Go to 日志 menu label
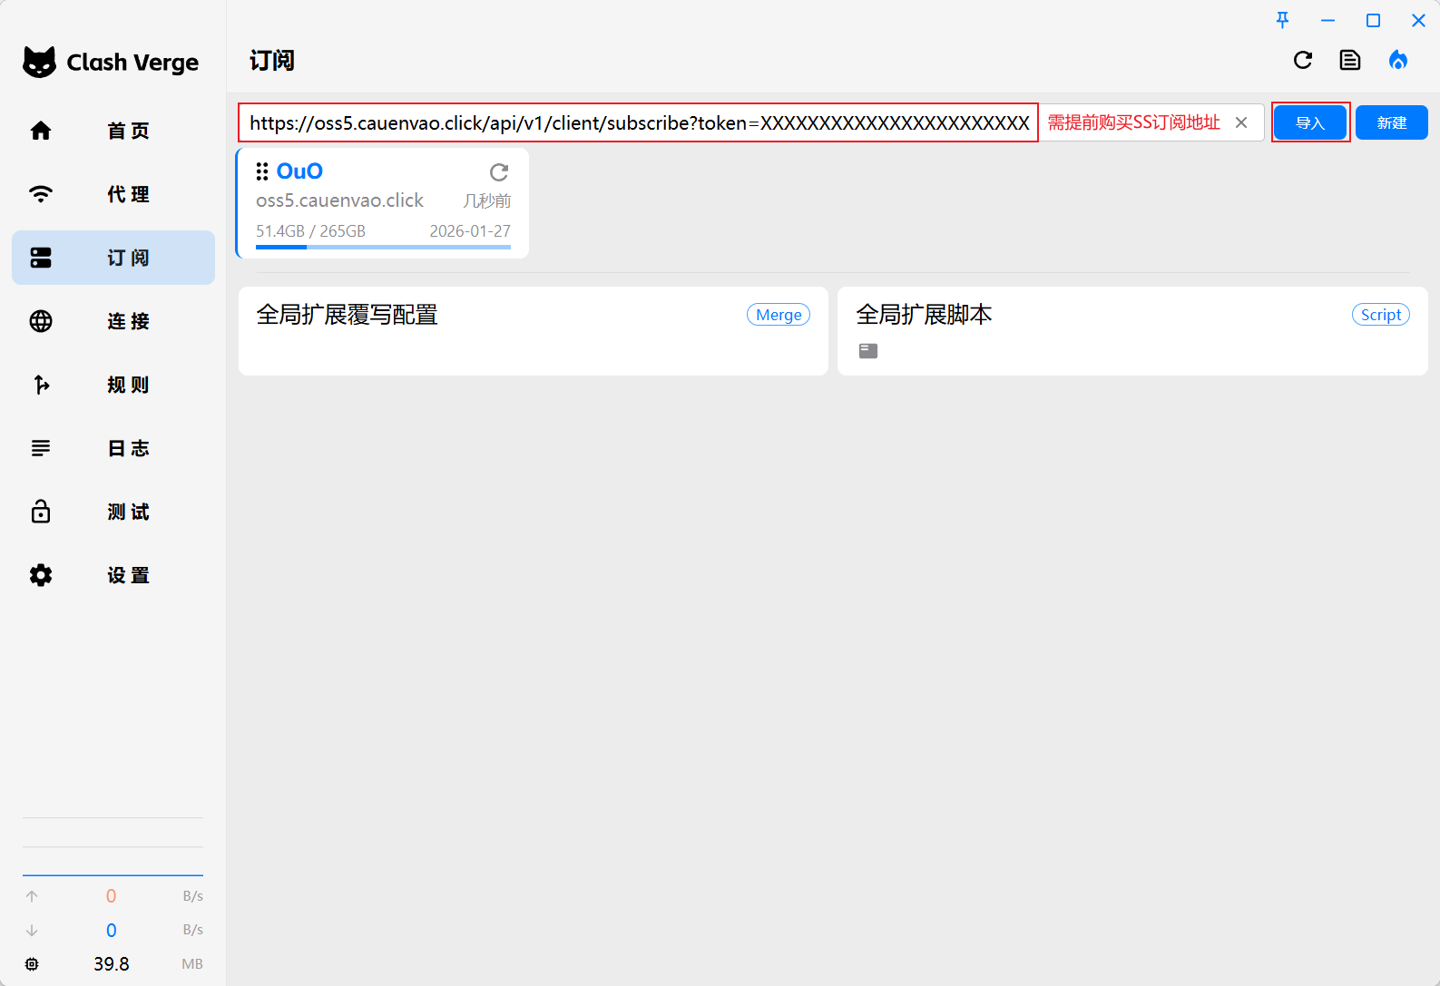This screenshot has height=986, width=1440. pyautogui.click(x=128, y=448)
